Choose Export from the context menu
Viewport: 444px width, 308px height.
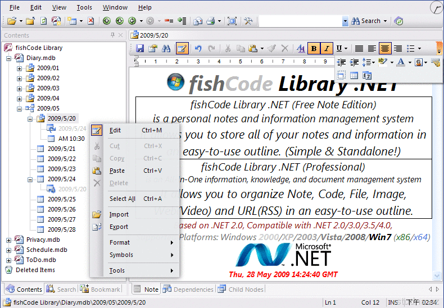(119, 227)
